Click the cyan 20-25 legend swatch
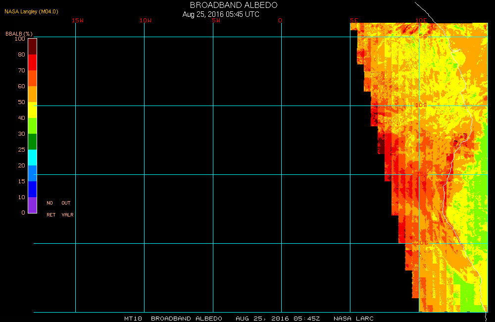 (x=33, y=158)
